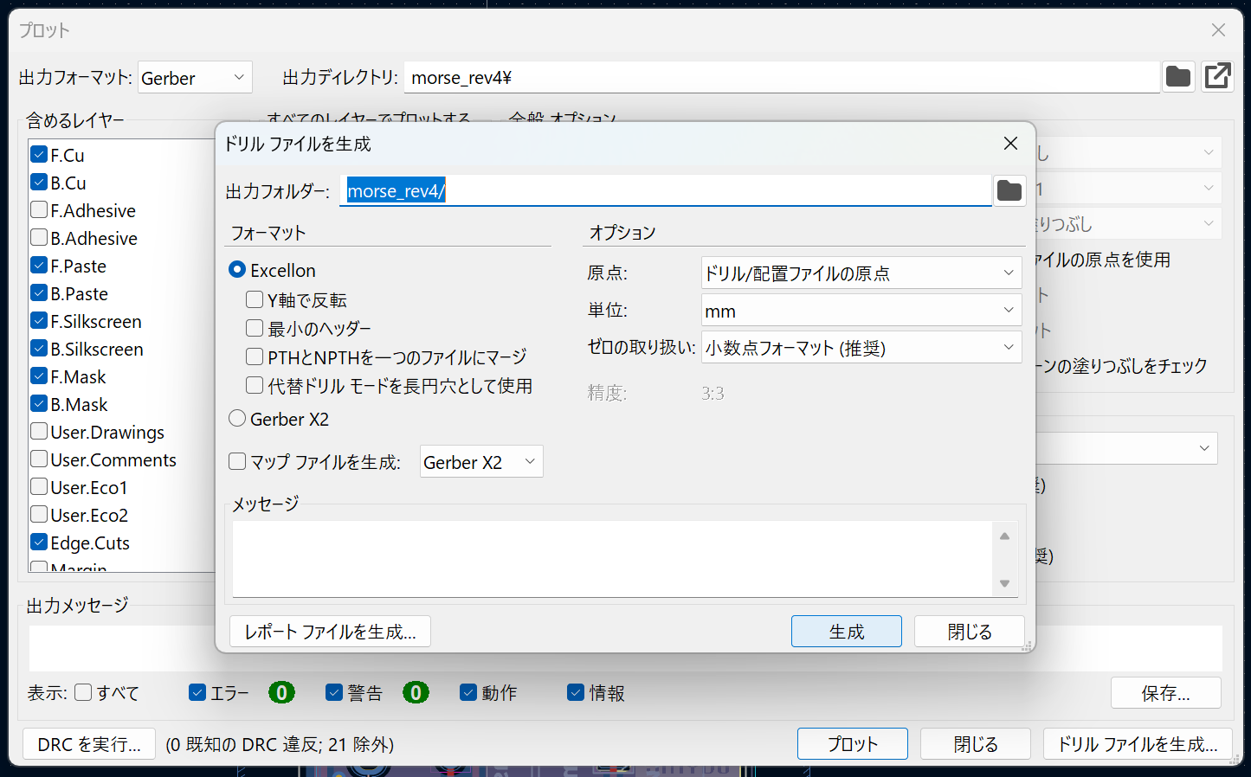The image size is (1251, 777).
Task: Click the drill output folder text field
Action: pyautogui.click(x=664, y=191)
